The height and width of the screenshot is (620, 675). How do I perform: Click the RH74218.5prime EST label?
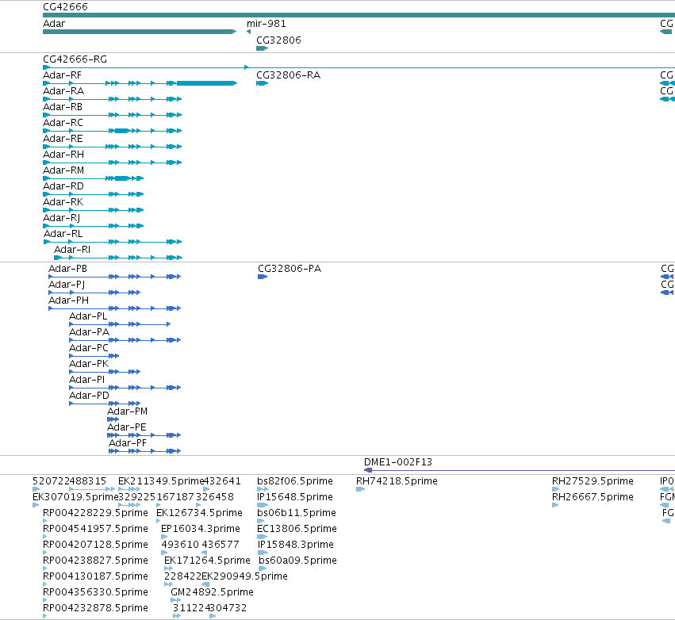pos(397,481)
